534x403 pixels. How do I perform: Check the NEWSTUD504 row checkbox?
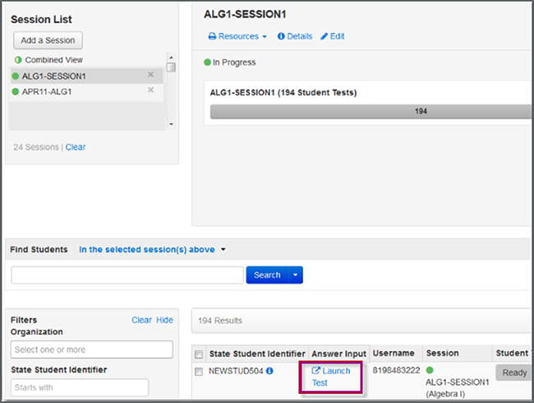[198, 372]
